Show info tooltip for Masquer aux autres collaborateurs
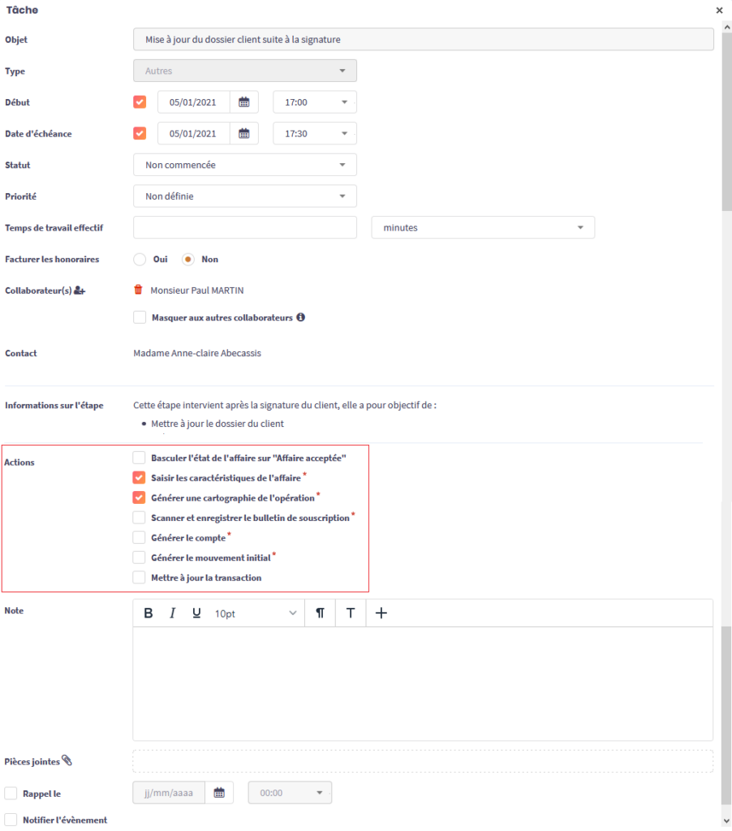732x831 pixels. tap(300, 317)
